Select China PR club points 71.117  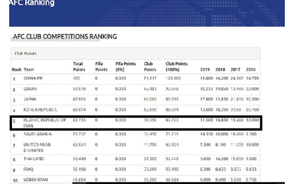[x=150, y=78]
